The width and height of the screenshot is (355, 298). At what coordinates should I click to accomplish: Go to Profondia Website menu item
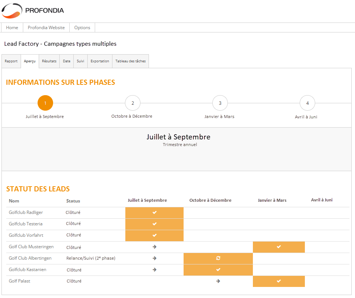coord(46,28)
